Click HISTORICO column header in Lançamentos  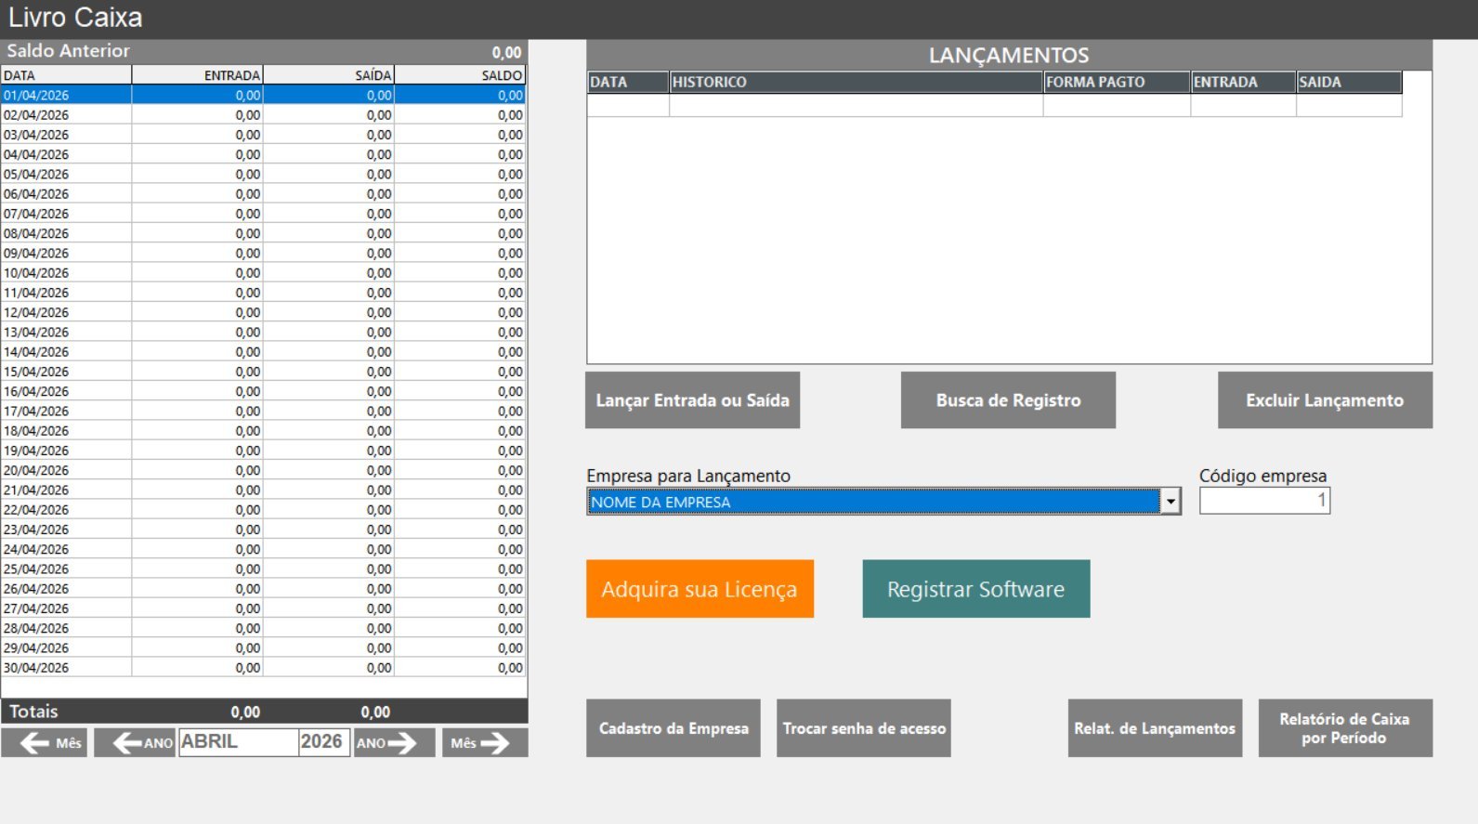(x=856, y=82)
